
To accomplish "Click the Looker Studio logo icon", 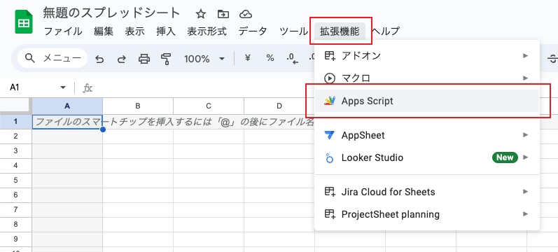I will 330,157.
